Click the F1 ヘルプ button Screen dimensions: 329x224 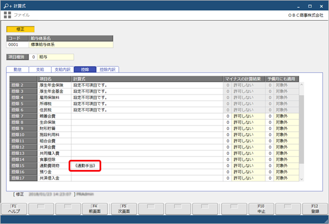14,209
